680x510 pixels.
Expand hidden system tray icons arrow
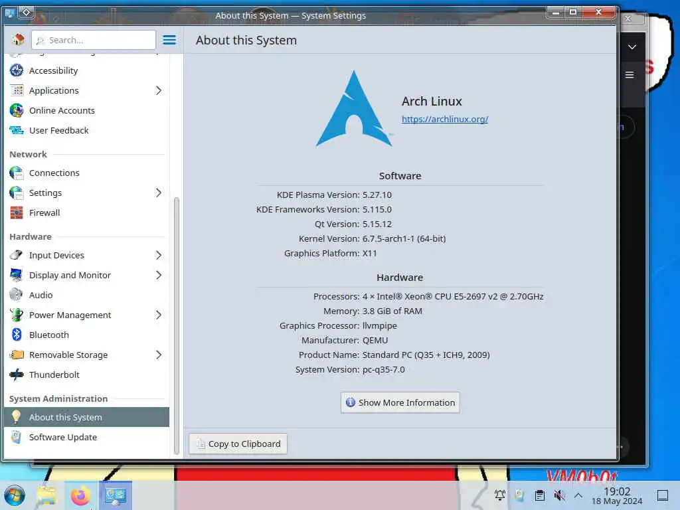click(578, 495)
